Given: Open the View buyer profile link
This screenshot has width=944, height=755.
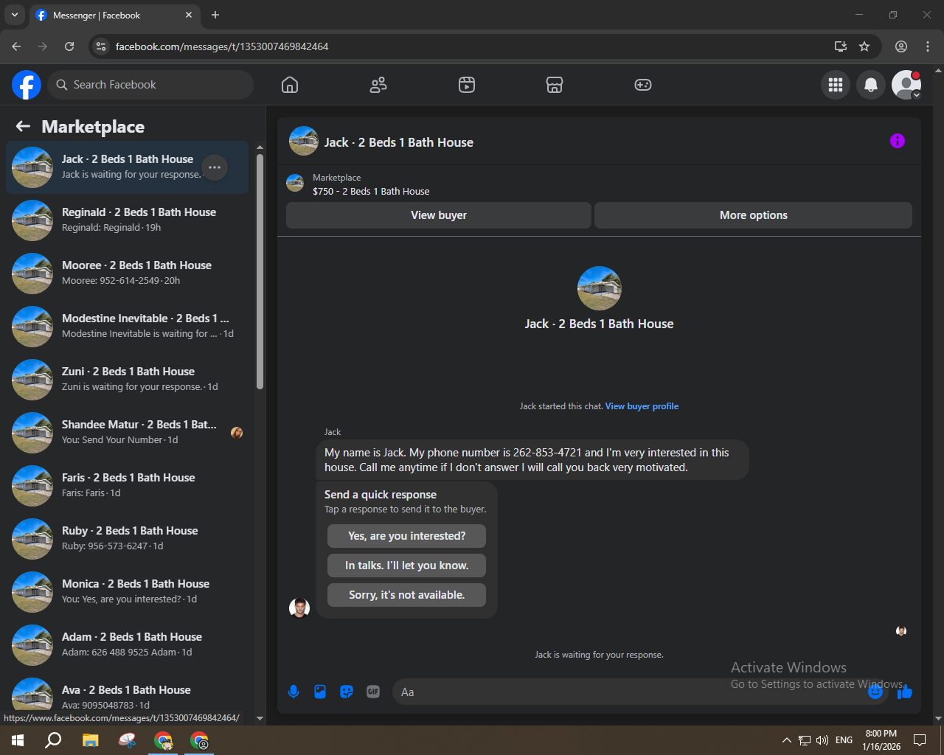Looking at the screenshot, I should 642,406.
